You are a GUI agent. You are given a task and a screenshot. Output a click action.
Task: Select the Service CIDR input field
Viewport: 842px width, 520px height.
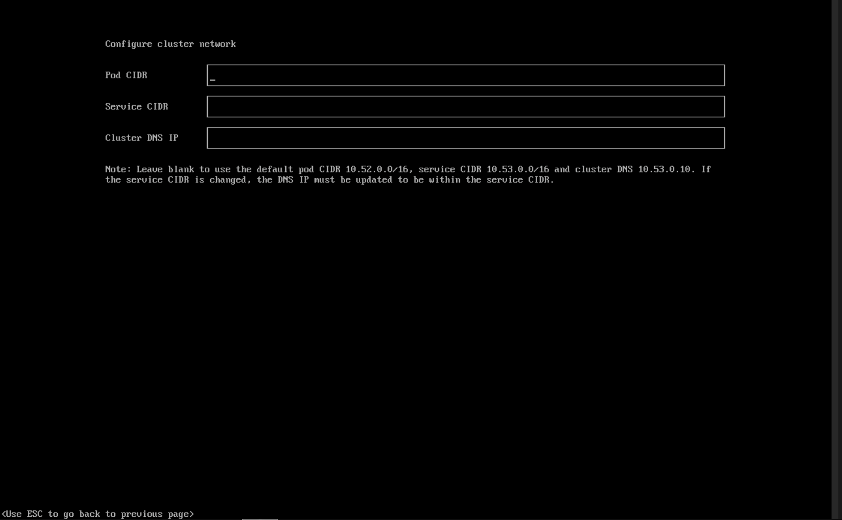coord(466,106)
